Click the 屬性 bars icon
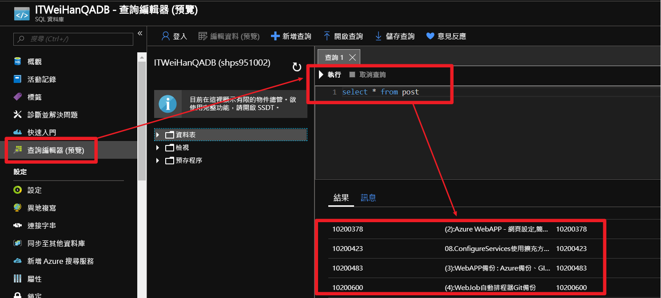The height and width of the screenshot is (298, 661). [x=18, y=279]
